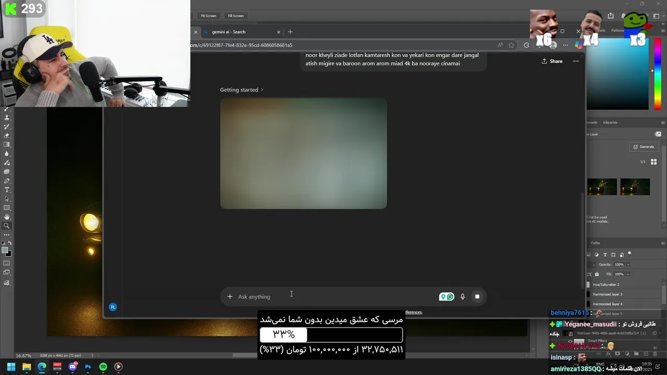Select the Rectangle shape tool
This screenshot has height=375, width=667.
pyautogui.click(x=7, y=208)
